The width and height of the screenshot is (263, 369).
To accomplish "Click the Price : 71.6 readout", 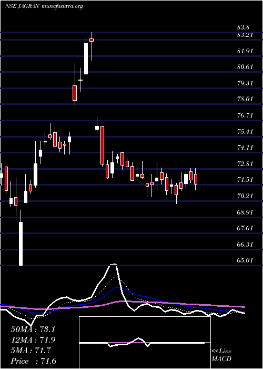I will point(33,361).
